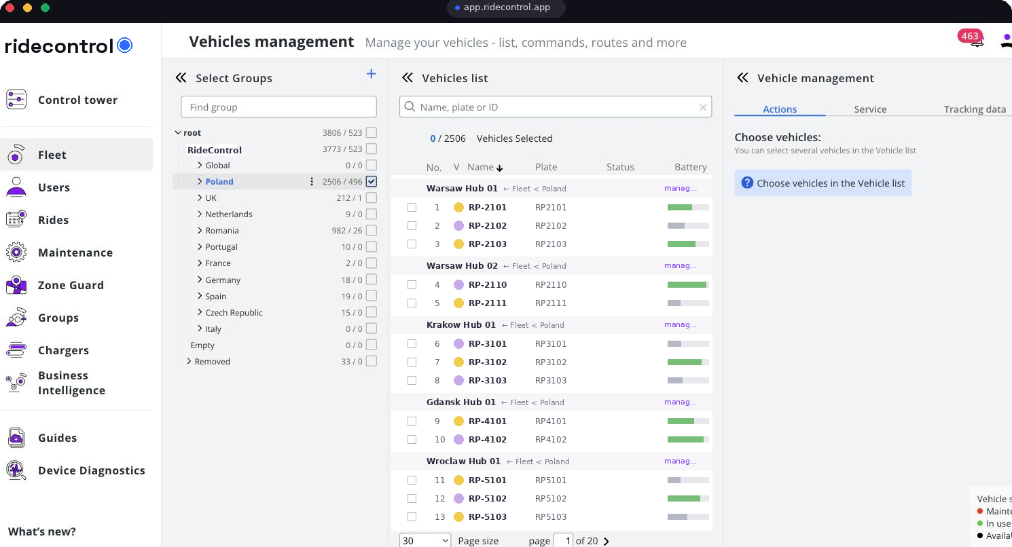Collapse the Vehicle management panel

tap(742, 78)
